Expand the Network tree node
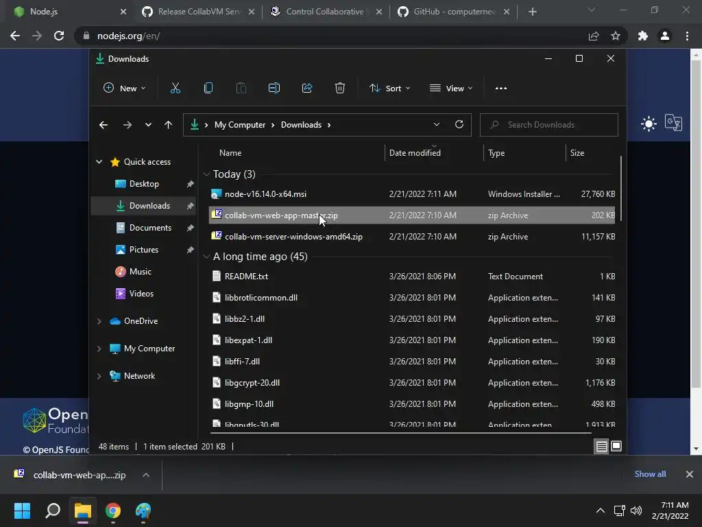 [99, 376]
